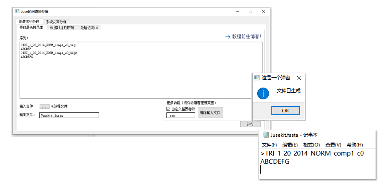Toggle the 自定义基因标识 checkbox
This screenshot has width=387, height=185.
168,109
